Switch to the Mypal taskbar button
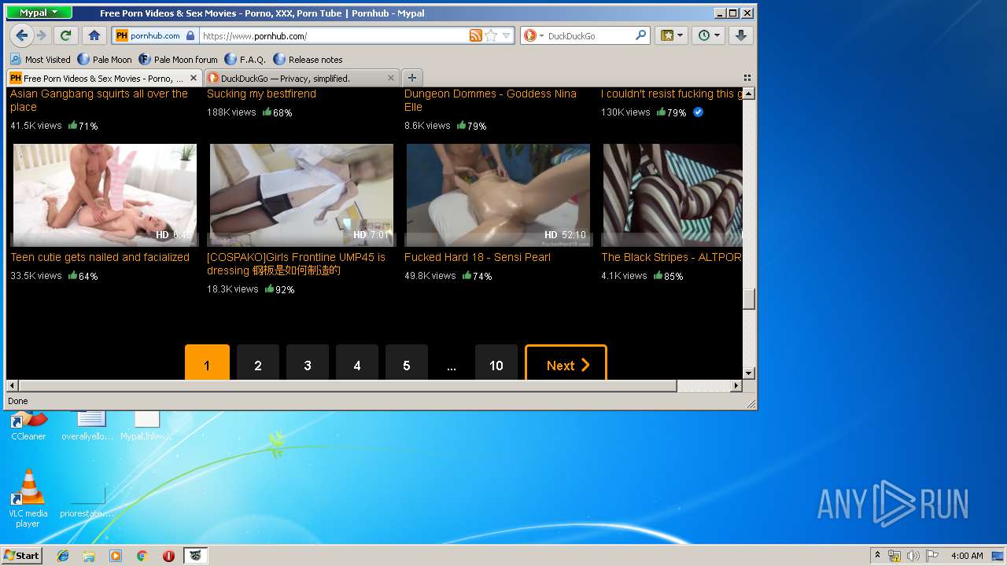The image size is (1007, 566). pyautogui.click(x=196, y=556)
